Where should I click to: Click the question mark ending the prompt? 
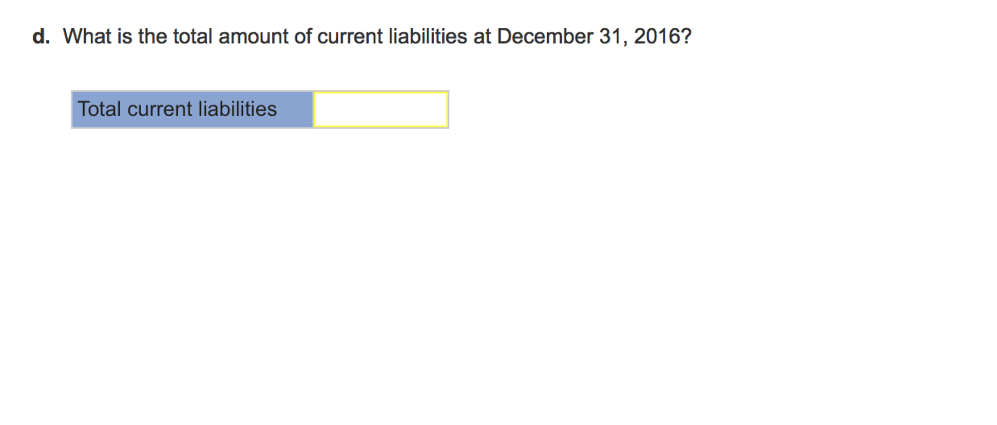(x=687, y=36)
